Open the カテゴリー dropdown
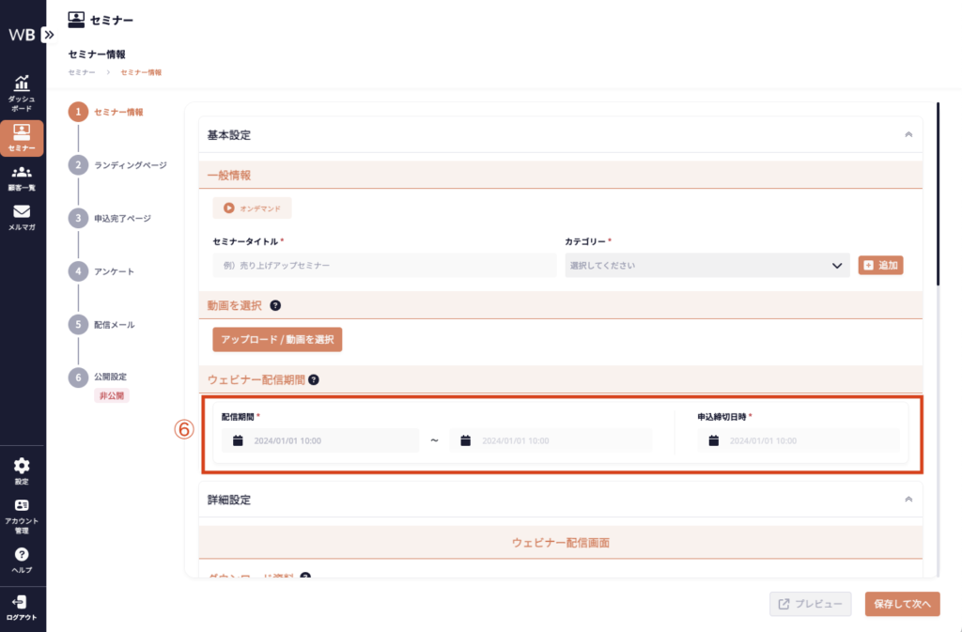The height and width of the screenshot is (632, 962). [707, 266]
